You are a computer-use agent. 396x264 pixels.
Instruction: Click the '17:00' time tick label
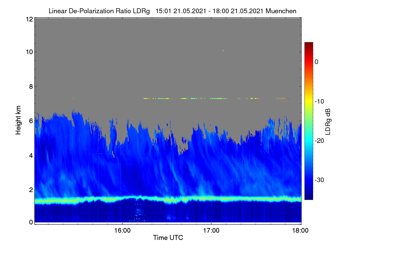(211, 231)
